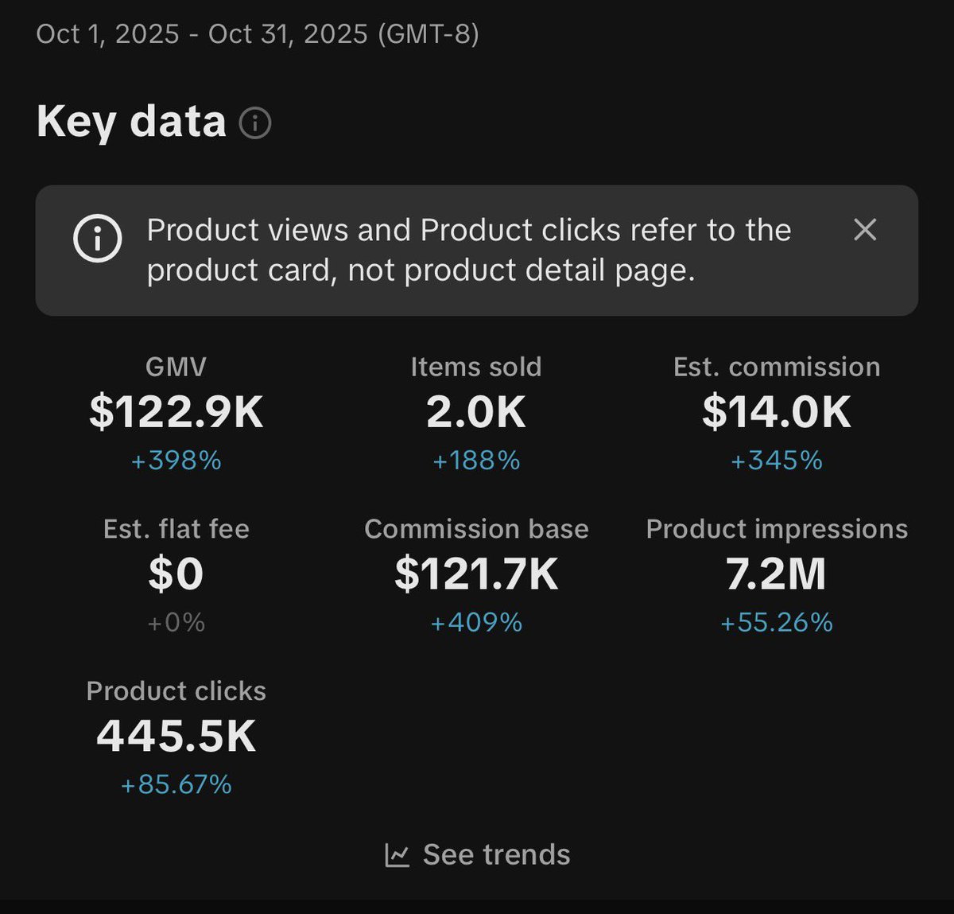Click the circled info icon in banner

pyautogui.click(x=97, y=238)
